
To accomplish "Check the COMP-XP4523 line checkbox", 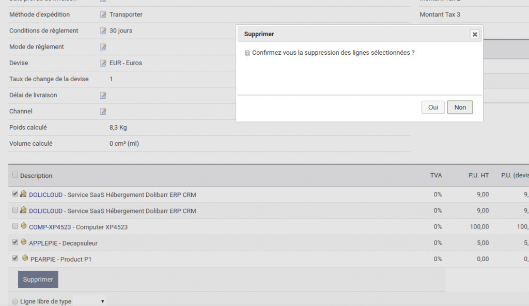I will coord(15,226).
